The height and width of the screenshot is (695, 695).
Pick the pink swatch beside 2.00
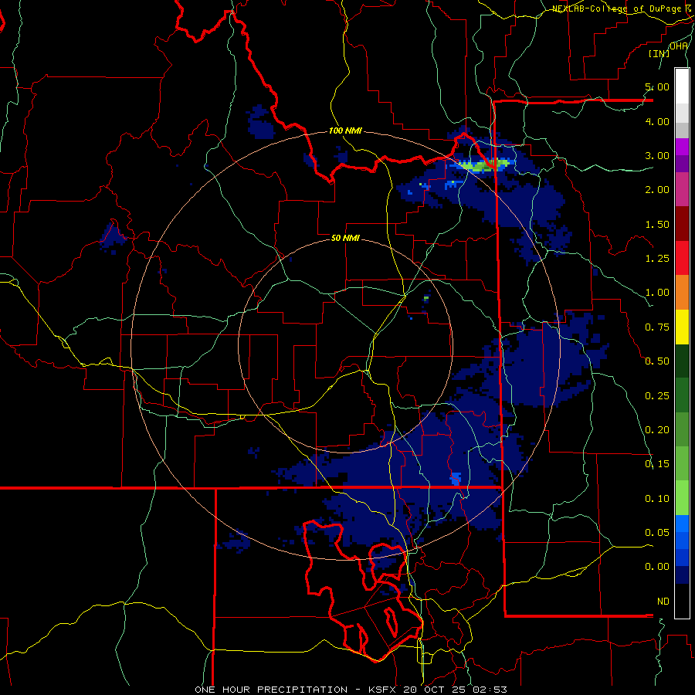click(x=682, y=189)
